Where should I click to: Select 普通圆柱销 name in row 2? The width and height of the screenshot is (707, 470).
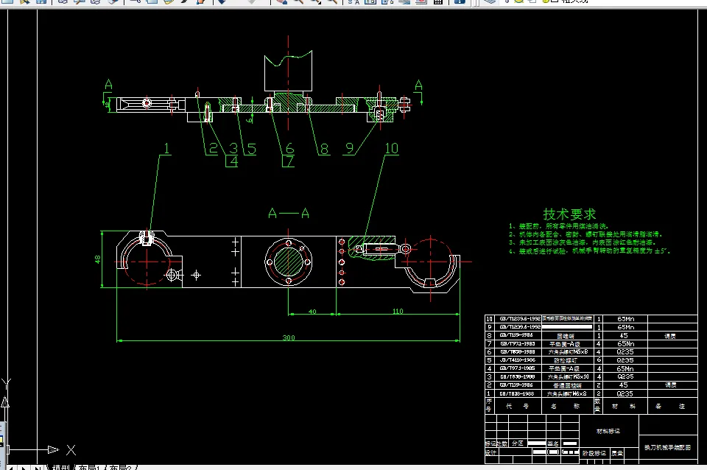pos(567,385)
